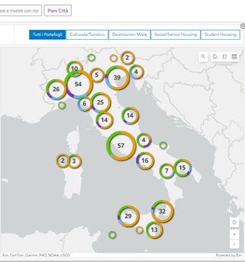The image size is (245, 262).
Task: Open the map search magnifier tool
Action: tap(203, 57)
